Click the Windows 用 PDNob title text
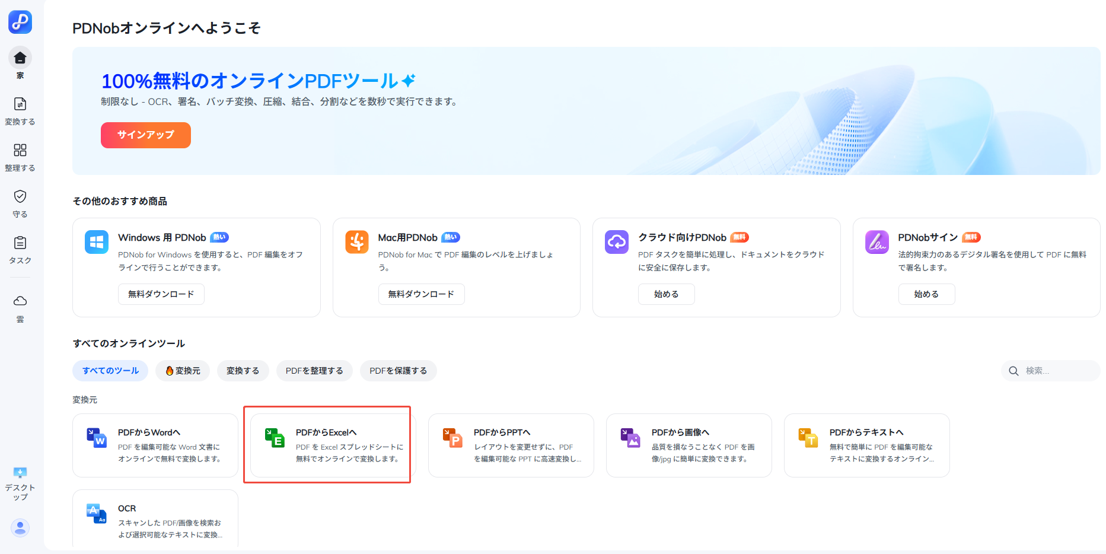The height and width of the screenshot is (554, 1106). pyautogui.click(x=162, y=237)
